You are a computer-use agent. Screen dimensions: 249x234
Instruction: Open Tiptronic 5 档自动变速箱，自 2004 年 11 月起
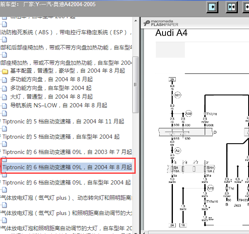(x=62, y=121)
